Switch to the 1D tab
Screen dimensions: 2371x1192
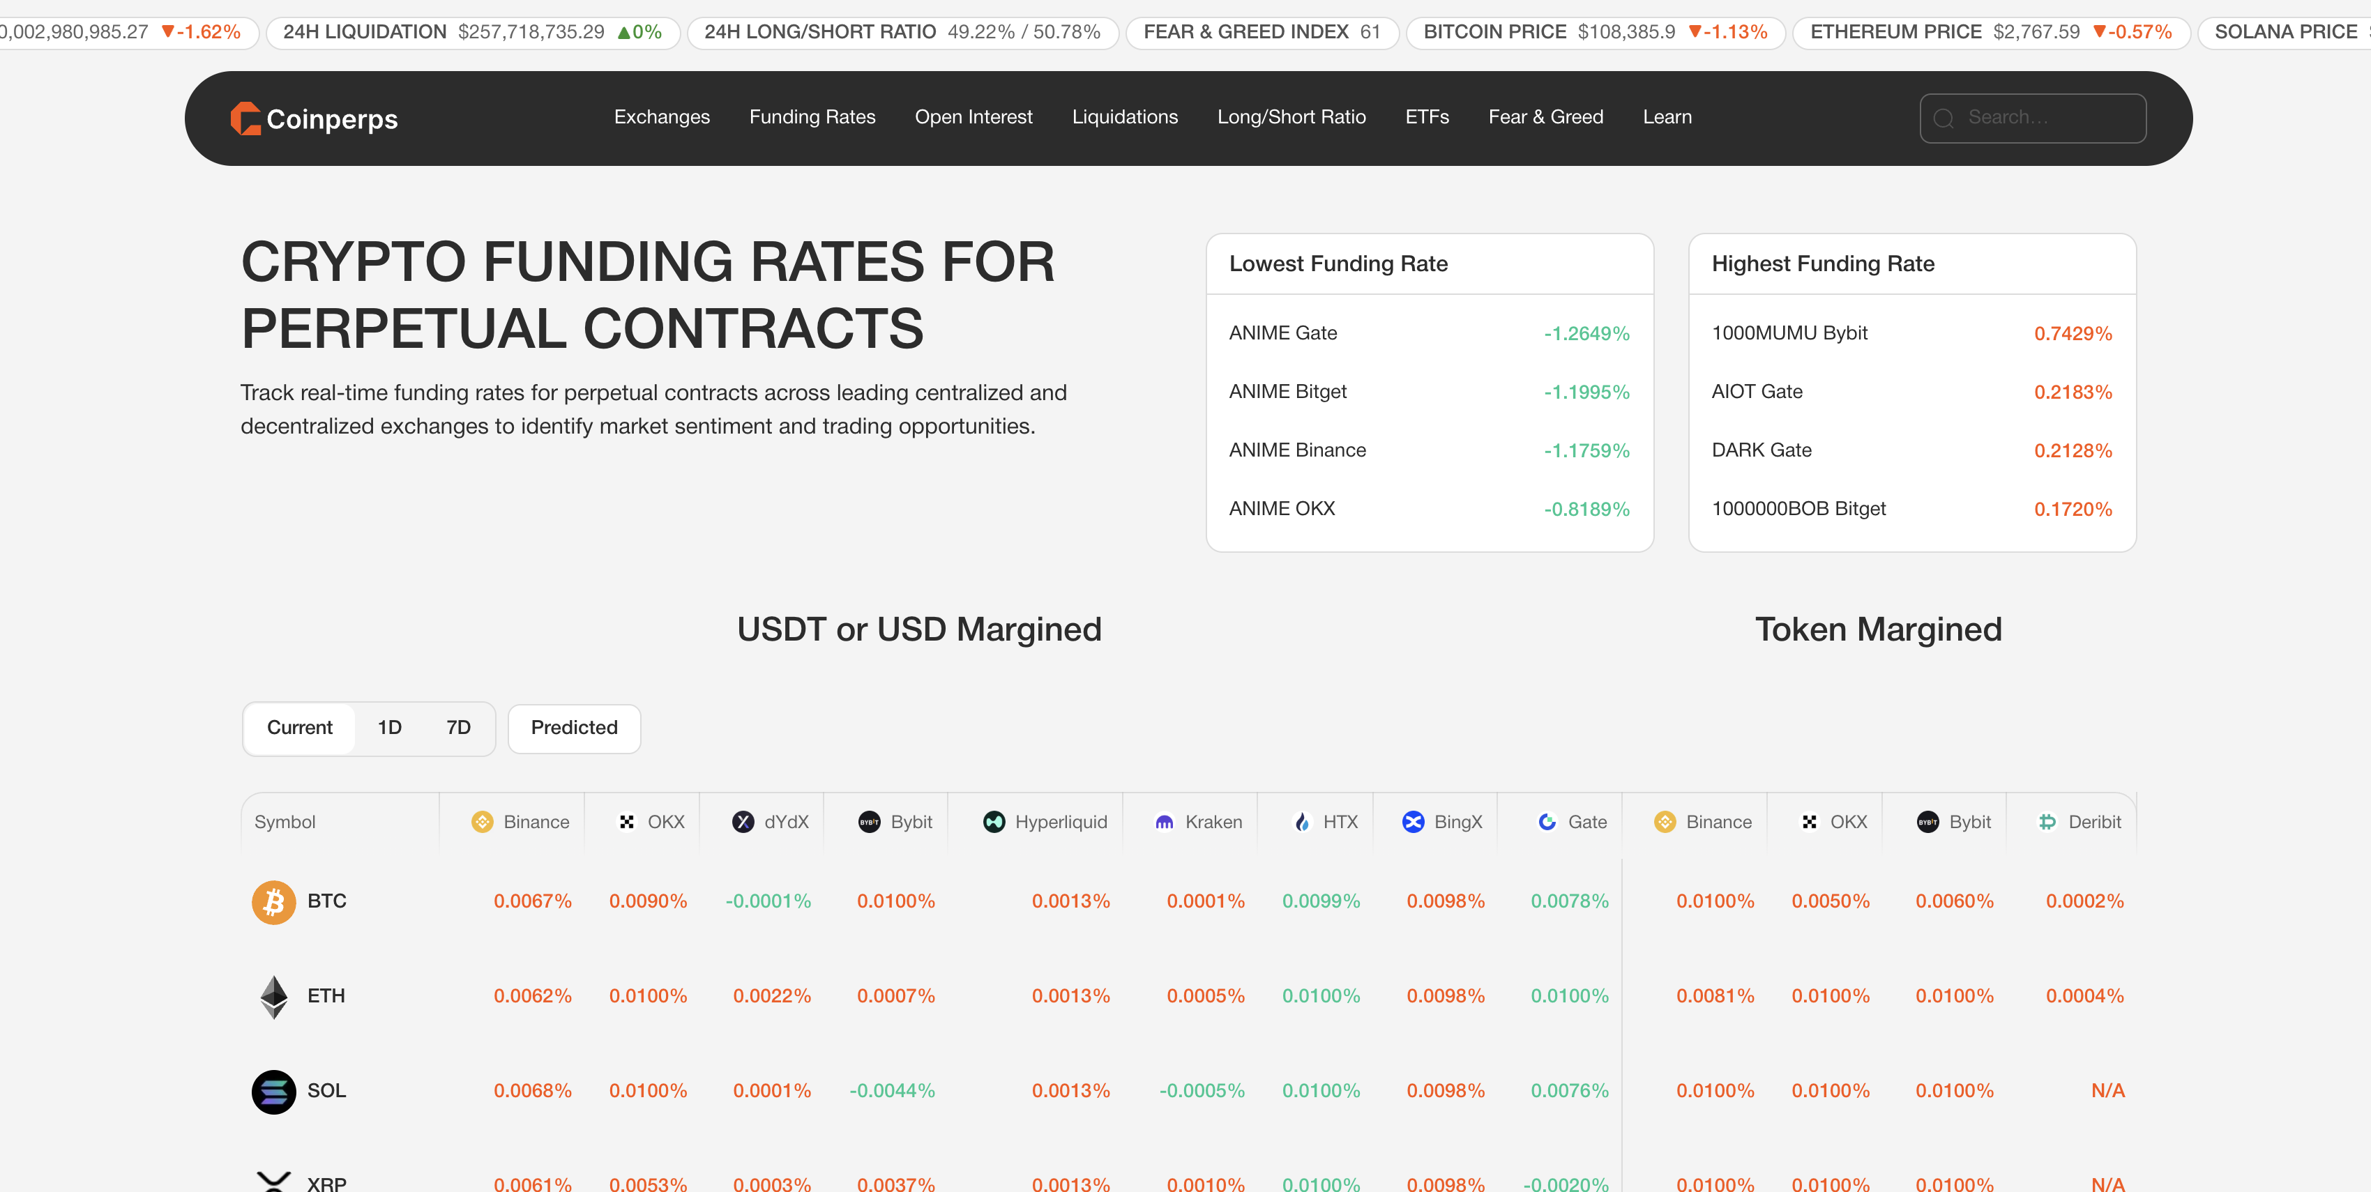tap(389, 728)
